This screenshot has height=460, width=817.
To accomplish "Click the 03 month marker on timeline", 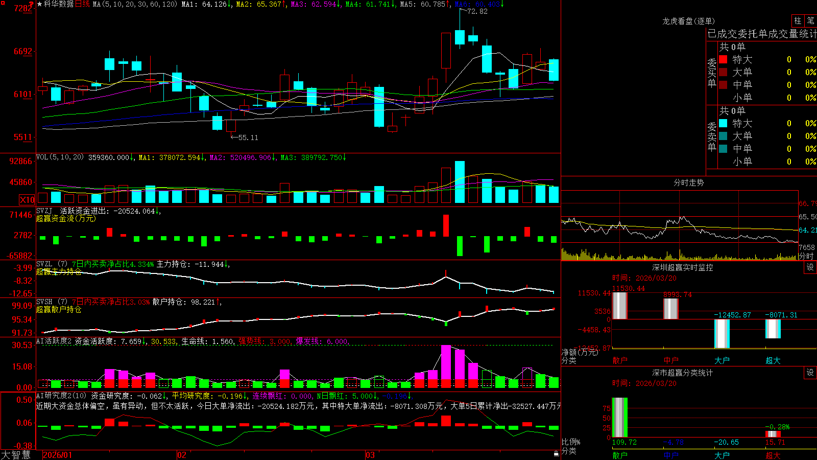I will click(370, 455).
